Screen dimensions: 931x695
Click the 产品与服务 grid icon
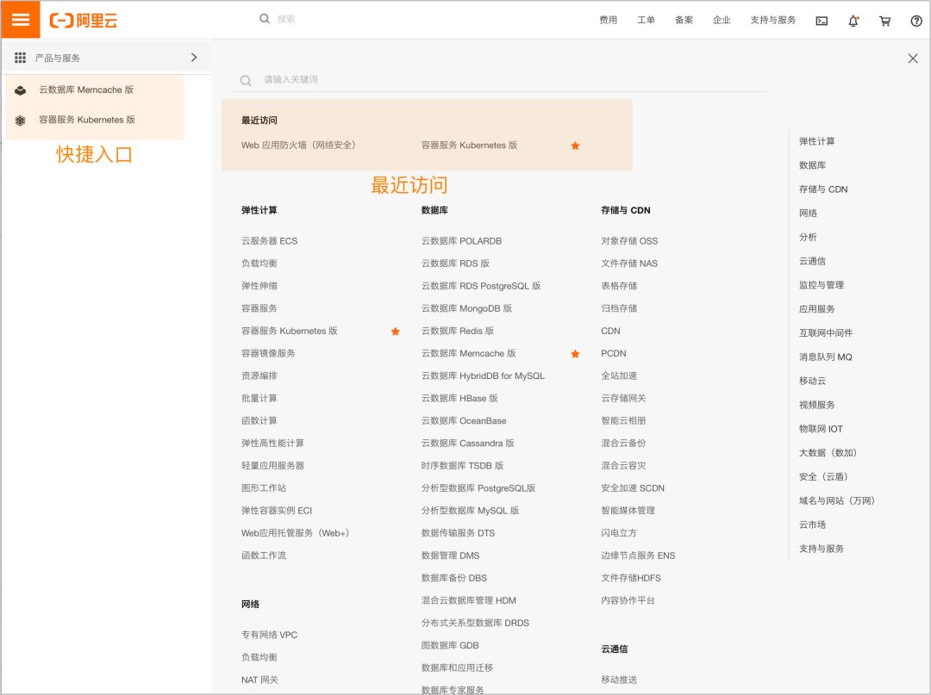coord(20,58)
